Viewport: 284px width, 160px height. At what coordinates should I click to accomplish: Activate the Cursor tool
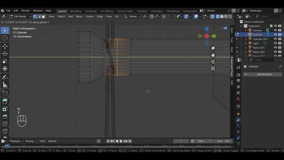coord(5,38)
